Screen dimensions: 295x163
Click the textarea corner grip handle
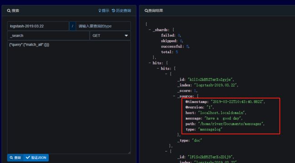coord(129,153)
